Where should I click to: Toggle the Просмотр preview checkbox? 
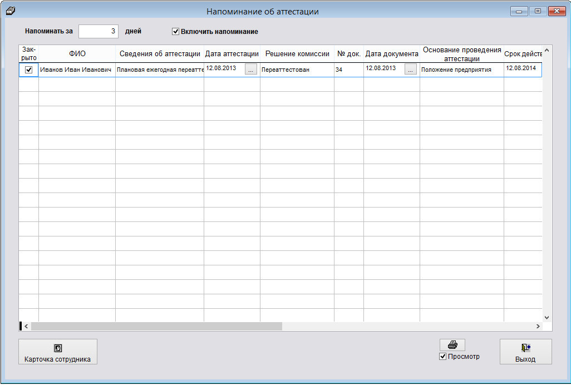click(443, 357)
